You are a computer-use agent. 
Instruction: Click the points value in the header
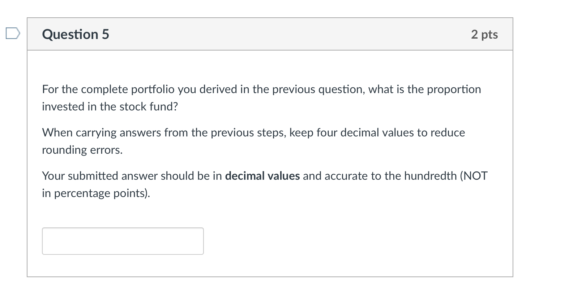pyautogui.click(x=484, y=34)
